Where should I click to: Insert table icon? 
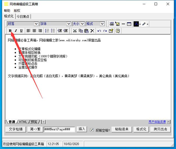tap(129, 24)
